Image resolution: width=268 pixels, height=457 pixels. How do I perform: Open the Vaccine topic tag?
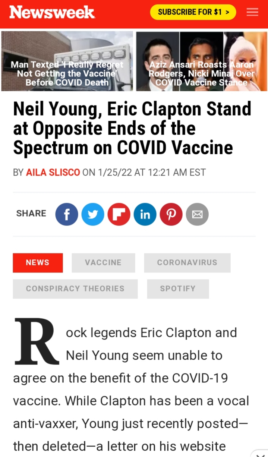[x=103, y=263]
